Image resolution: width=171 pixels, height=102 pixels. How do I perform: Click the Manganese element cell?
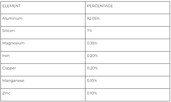[x=43, y=82]
